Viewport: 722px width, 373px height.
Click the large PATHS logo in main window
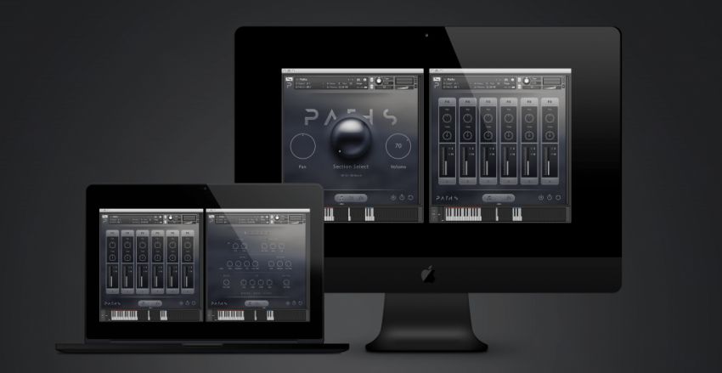tap(351, 117)
